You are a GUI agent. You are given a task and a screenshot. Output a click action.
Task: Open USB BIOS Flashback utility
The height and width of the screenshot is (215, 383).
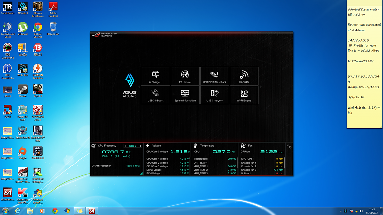[x=214, y=76]
